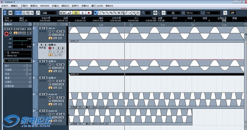Activate the project power button
247x130 pixels.
[x=5, y=13]
